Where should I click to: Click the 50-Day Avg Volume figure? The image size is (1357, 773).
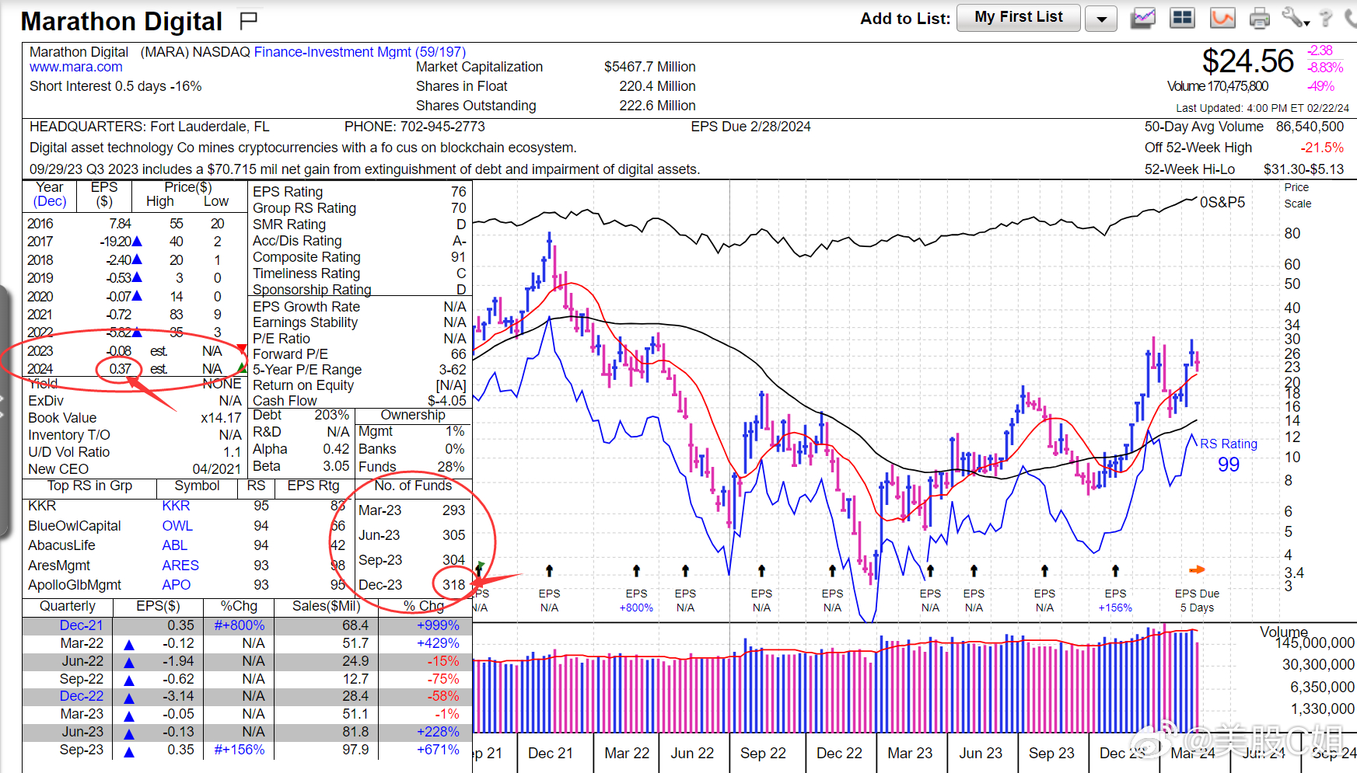coord(1310,127)
